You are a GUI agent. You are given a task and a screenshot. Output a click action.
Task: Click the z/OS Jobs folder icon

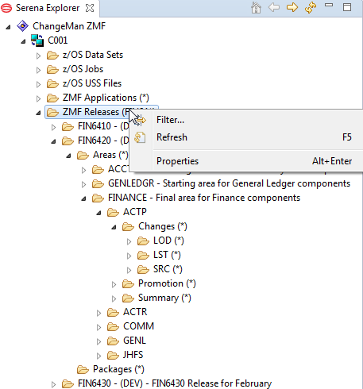(52, 69)
